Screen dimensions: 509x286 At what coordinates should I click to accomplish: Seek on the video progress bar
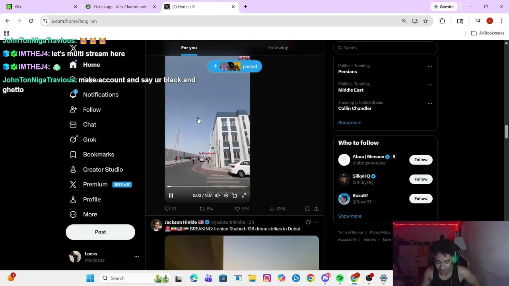coord(207,186)
